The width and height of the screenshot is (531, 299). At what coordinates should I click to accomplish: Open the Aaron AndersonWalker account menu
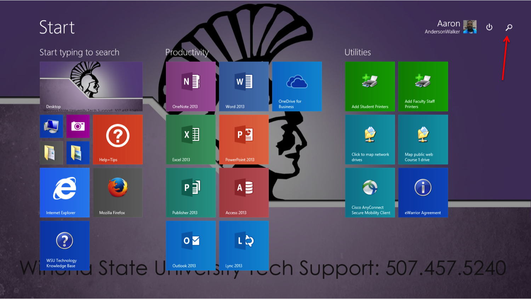pyautogui.click(x=450, y=27)
